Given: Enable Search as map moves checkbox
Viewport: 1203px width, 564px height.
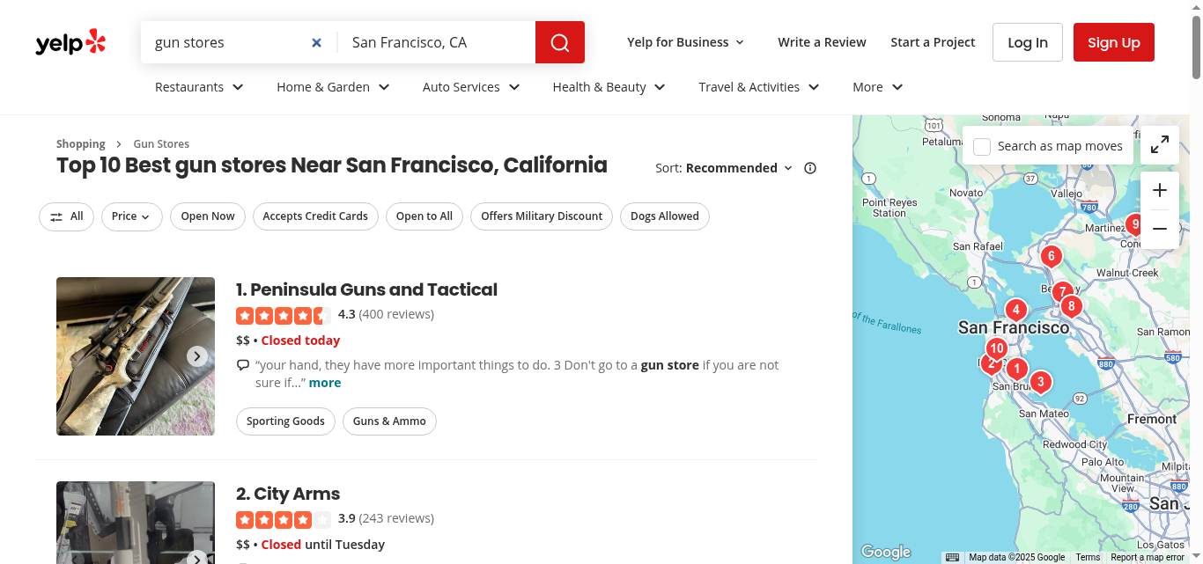Looking at the screenshot, I should [982, 146].
